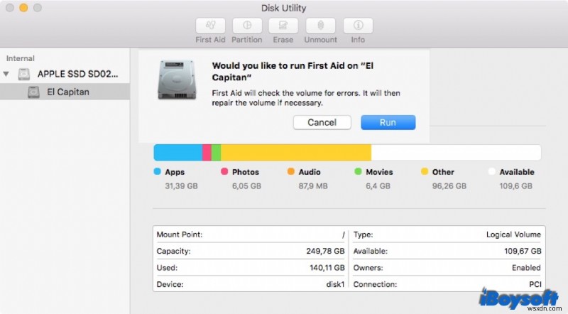
Task: Click the Mount Point label
Action: pos(180,234)
